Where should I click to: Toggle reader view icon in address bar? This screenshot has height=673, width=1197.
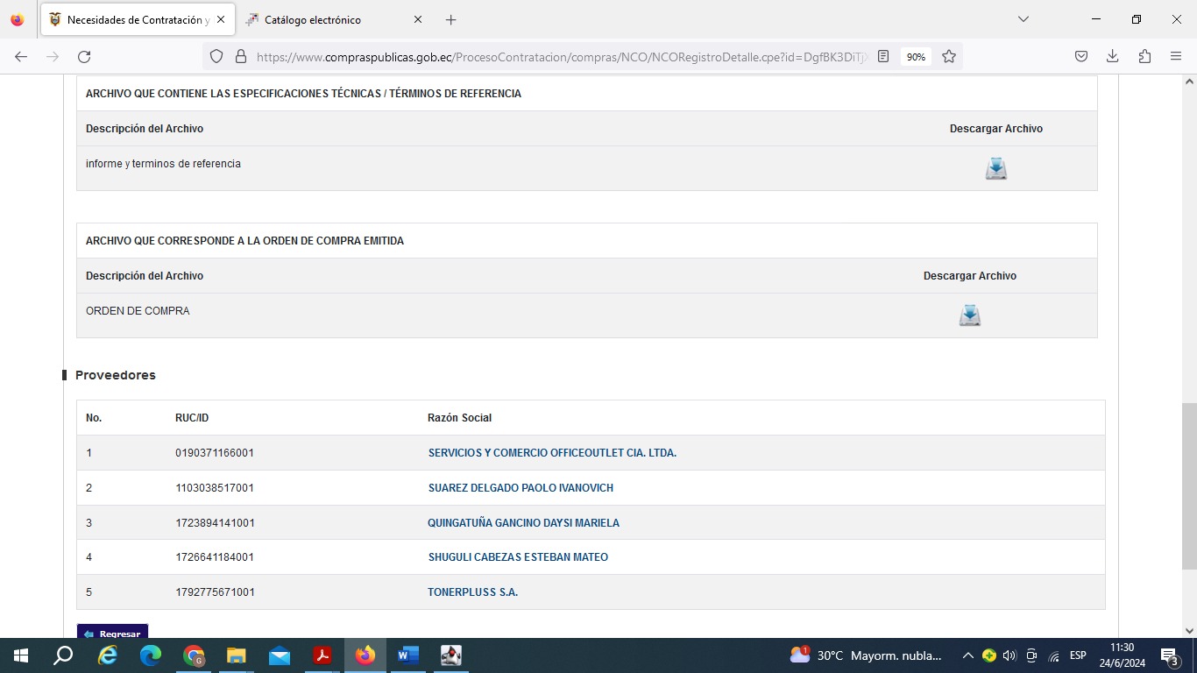tap(883, 57)
